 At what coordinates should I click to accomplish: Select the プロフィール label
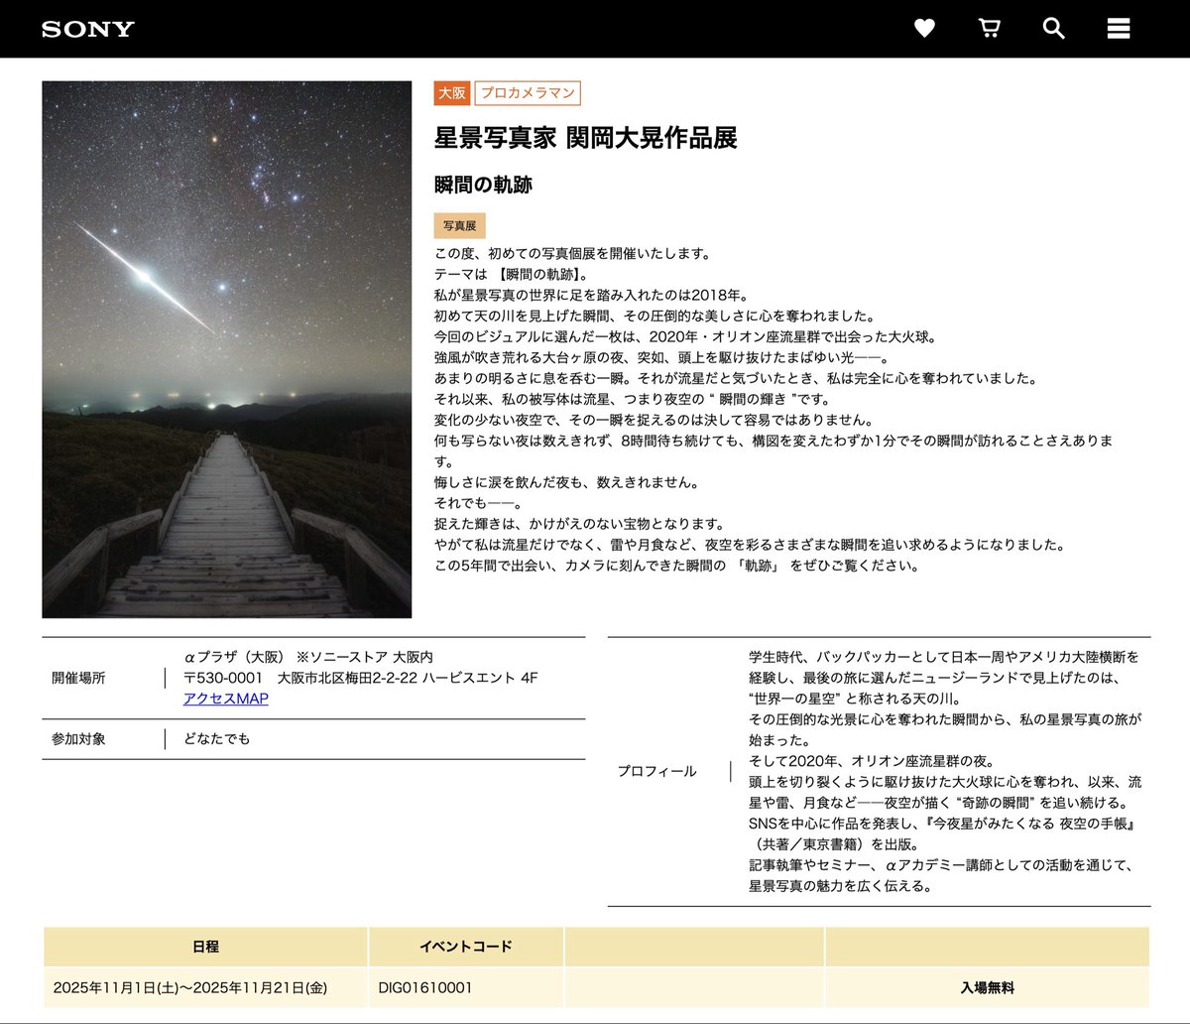657,771
